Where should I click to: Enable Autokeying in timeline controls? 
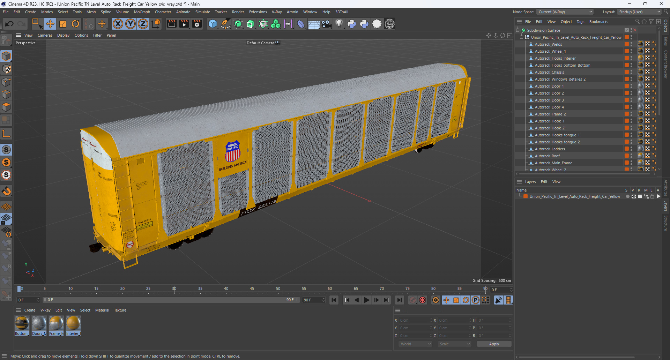click(x=423, y=300)
